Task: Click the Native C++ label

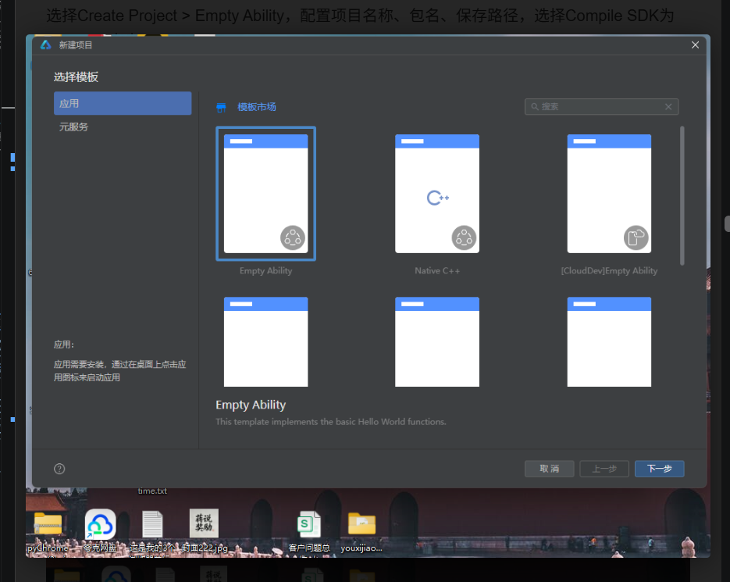Action: tap(437, 271)
